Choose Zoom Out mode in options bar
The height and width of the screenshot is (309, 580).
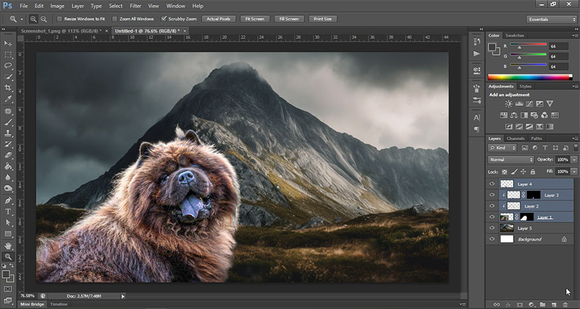(44, 19)
